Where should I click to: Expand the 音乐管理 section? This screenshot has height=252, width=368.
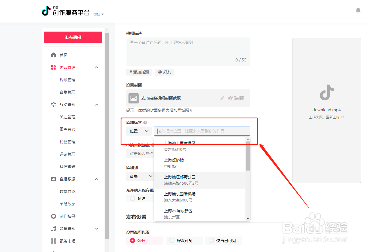97,229
